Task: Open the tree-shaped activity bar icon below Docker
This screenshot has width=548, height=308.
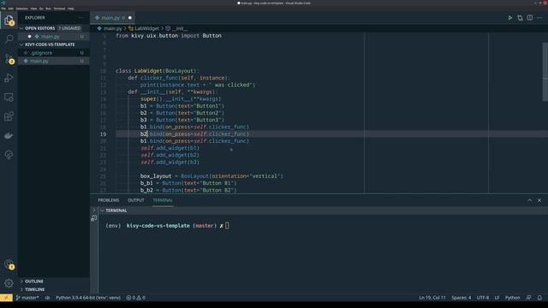Action: [9, 155]
